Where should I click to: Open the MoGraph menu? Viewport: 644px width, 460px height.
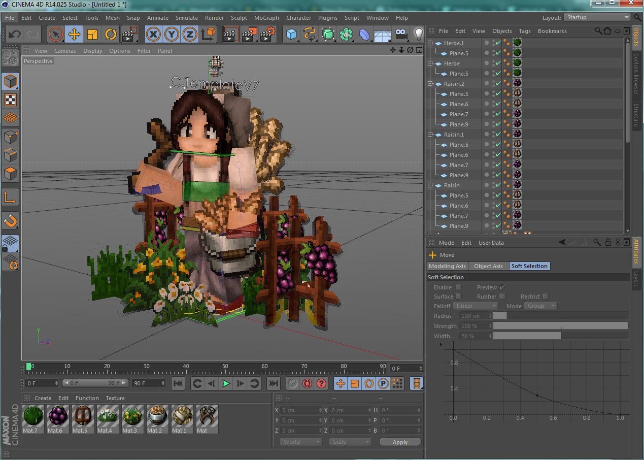tap(266, 18)
